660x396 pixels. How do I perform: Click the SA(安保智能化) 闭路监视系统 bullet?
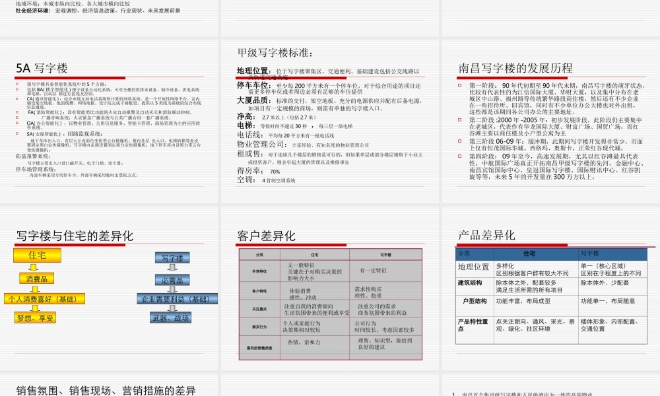point(65,134)
